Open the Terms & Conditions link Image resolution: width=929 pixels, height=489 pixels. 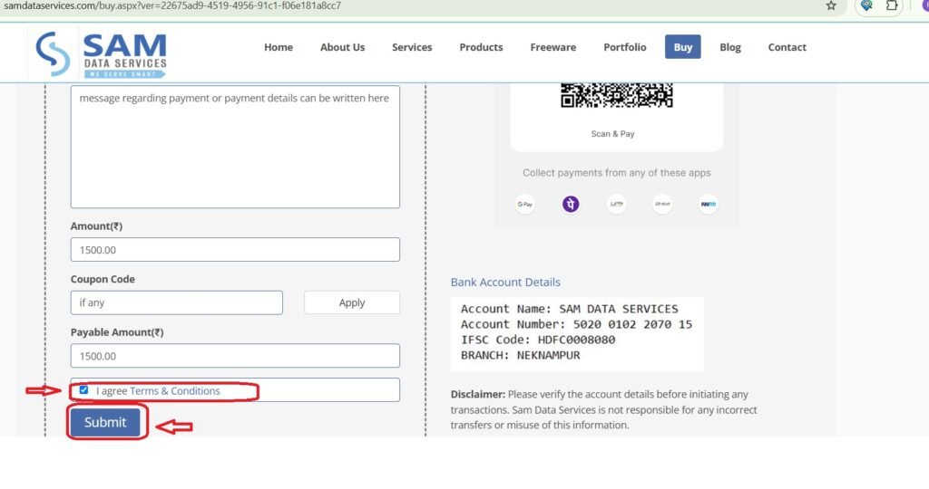pyautogui.click(x=175, y=391)
